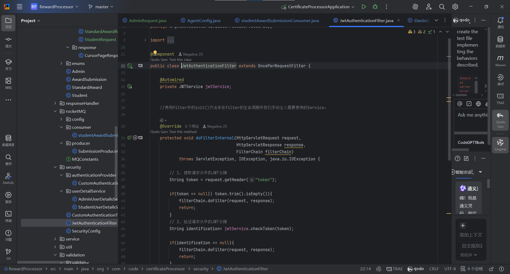The width and height of the screenshot is (510, 274).
Task: Open the Endpoints tool window
Action: 500,80
